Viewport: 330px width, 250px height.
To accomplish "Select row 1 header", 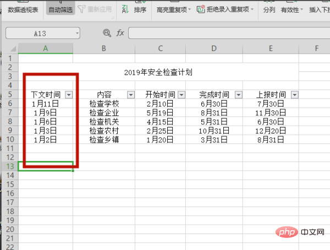I will pos(10,58).
